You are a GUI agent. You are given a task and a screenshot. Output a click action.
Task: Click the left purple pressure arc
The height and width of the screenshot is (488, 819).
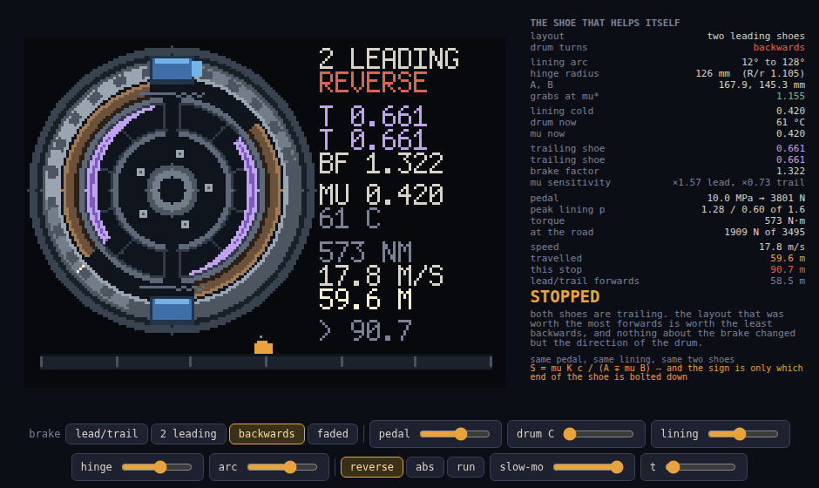pyautogui.click(x=112, y=173)
